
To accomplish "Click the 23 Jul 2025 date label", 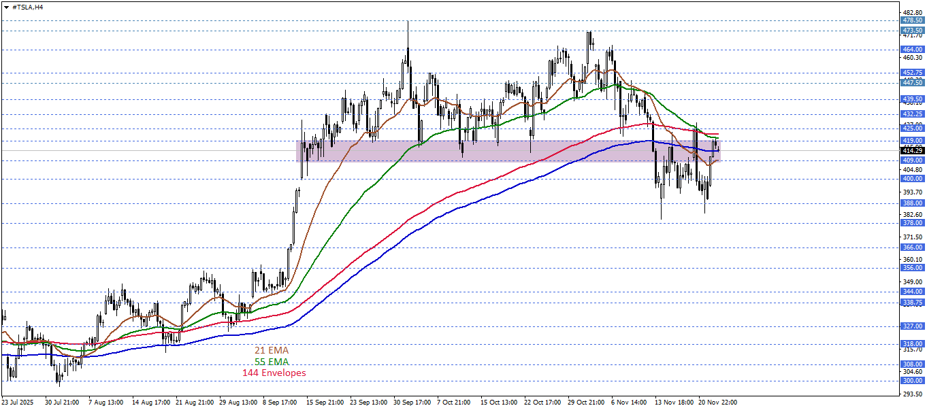I will click(19, 403).
